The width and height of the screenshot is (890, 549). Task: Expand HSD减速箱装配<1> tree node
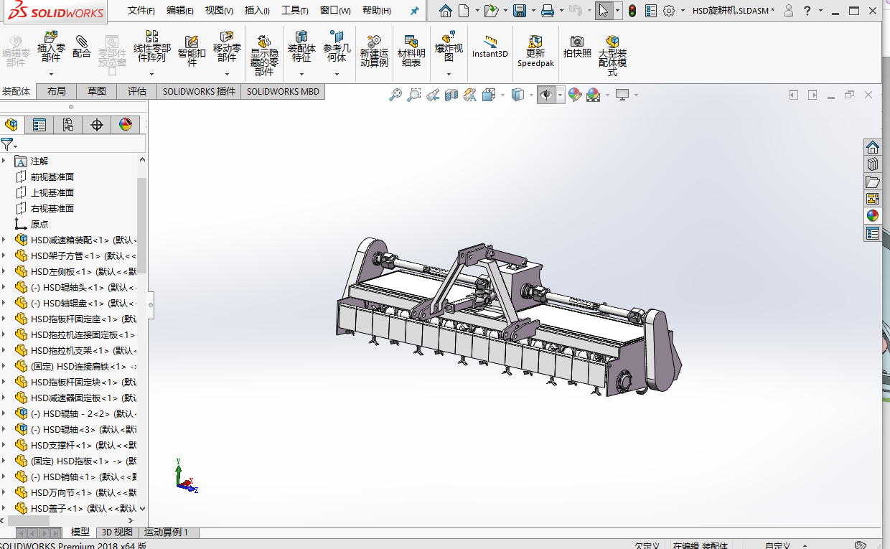pos(4,240)
